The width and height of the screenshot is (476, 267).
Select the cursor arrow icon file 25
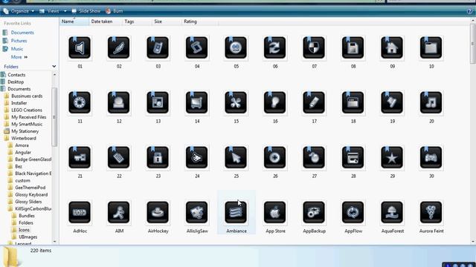click(236, 157)
